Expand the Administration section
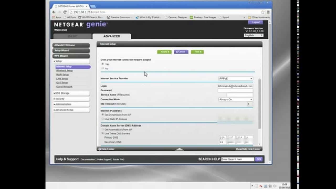The image size is (336, 189). click(x=71, y=104)
